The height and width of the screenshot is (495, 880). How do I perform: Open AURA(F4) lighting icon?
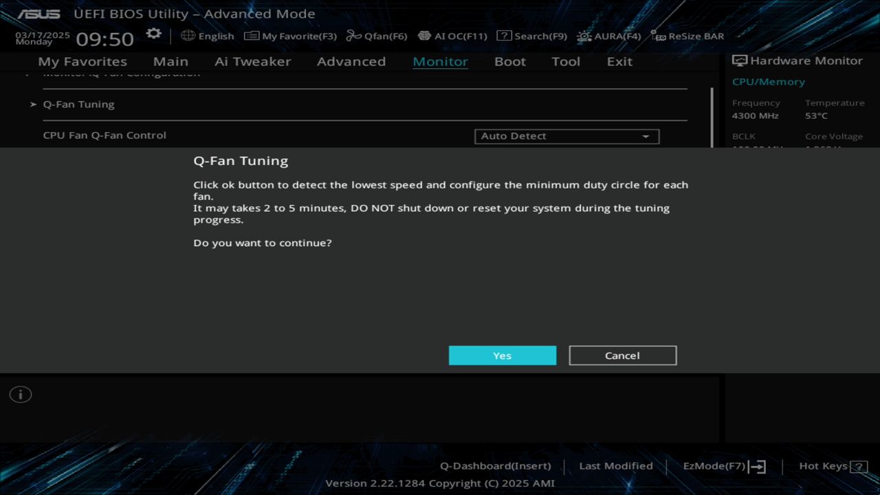584,36
